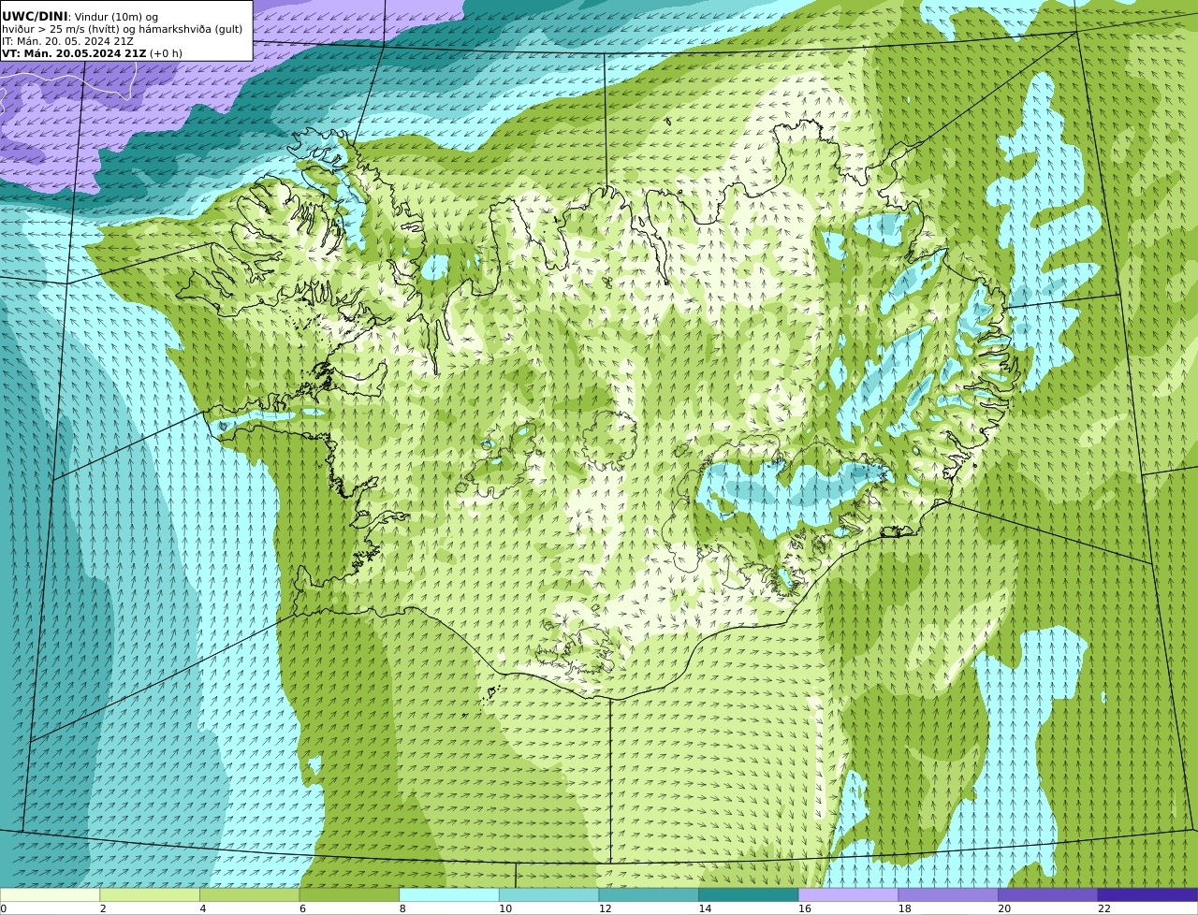
Task: Select the light yellow-green 2–4 m/s legend swatch
Action: [x=150, y=895]
